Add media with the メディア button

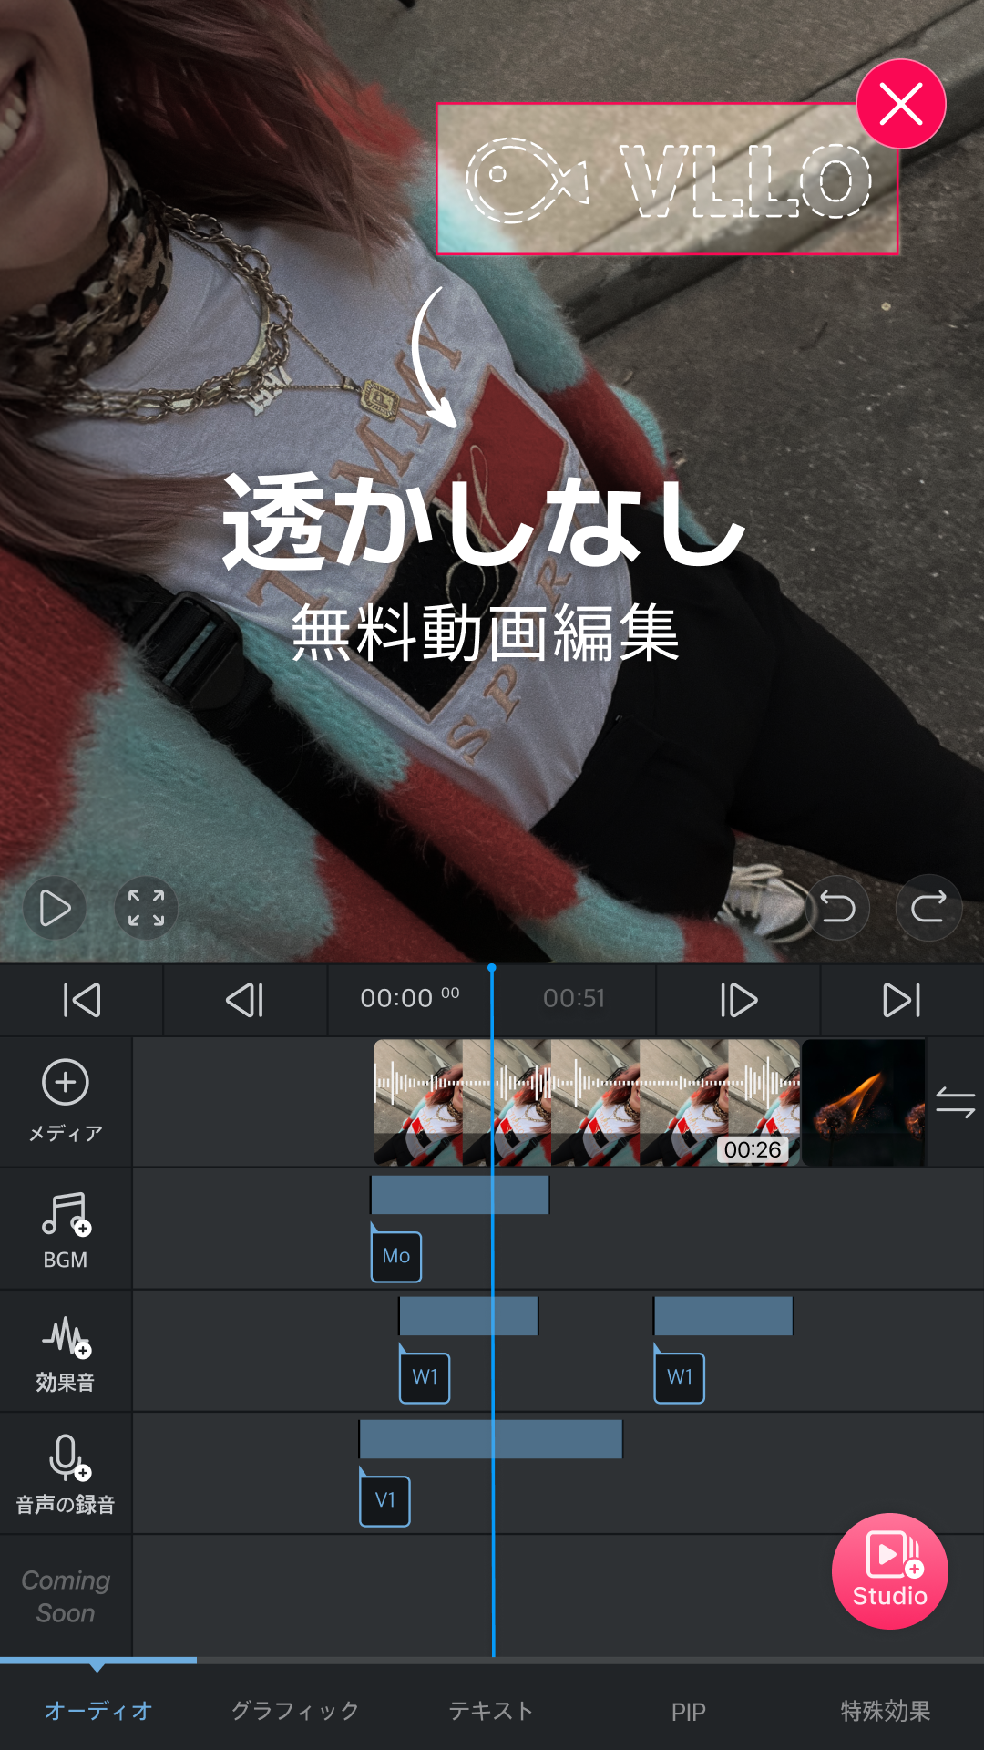coord(66,1101)
